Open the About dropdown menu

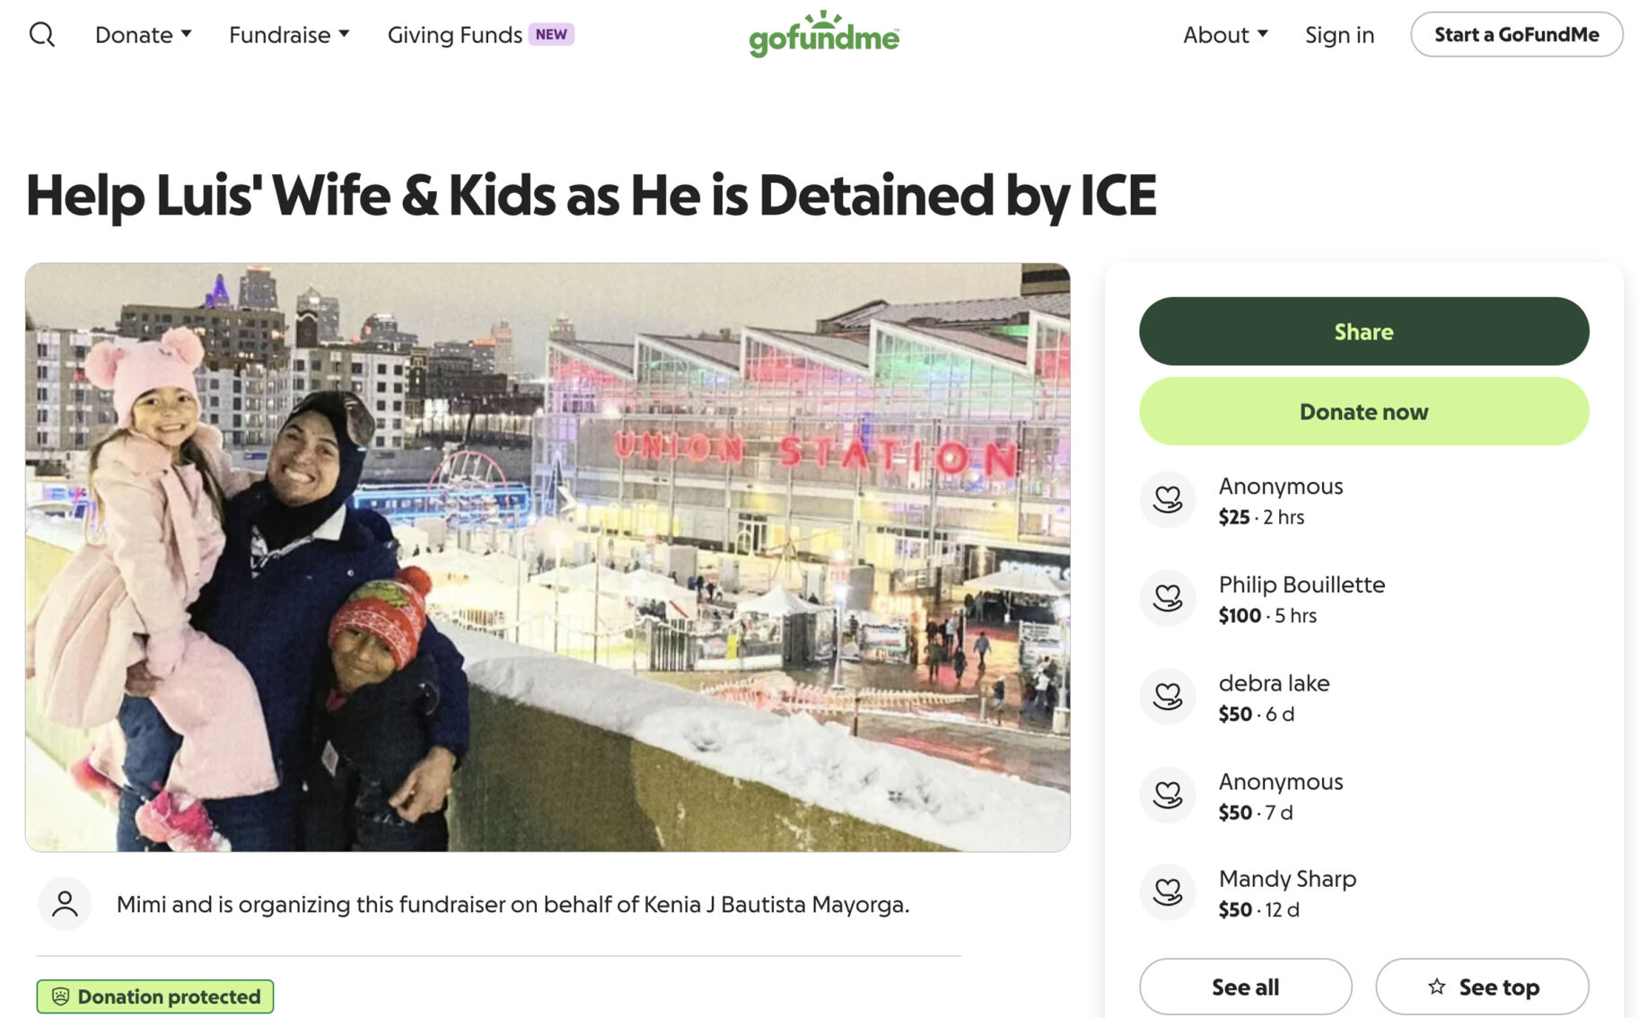[1225, 35]
